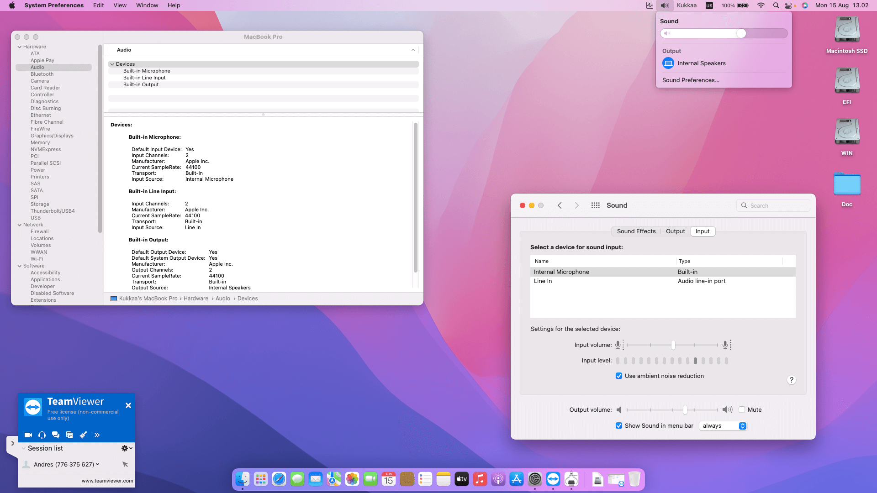This screenshot has height=493, width=877.
Task: Open Sound Preferences… from the menu
Action: click(691, 80)
